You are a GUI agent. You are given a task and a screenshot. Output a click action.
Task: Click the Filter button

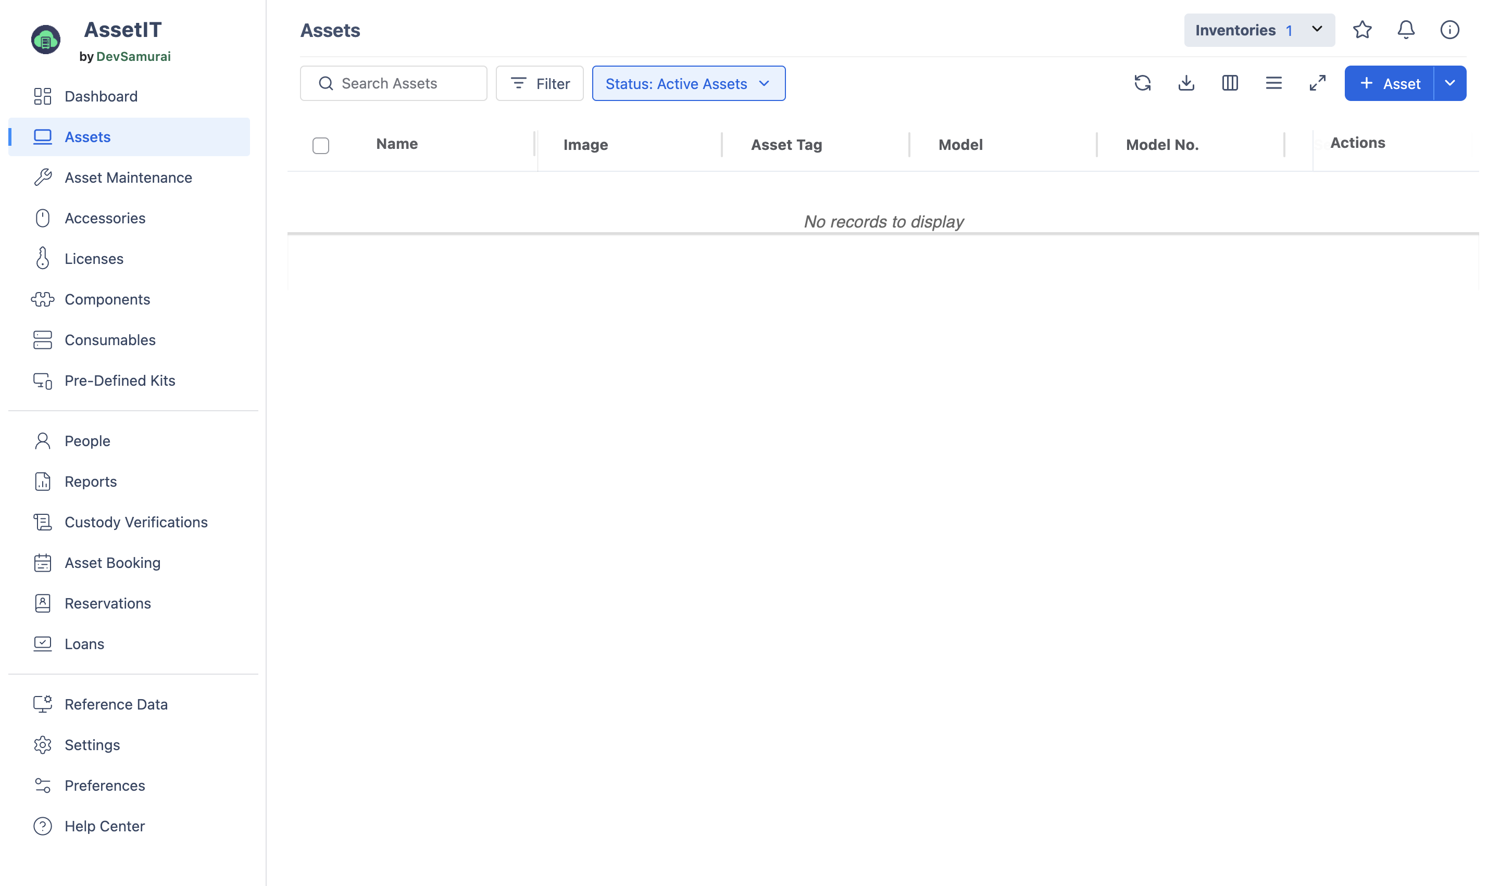point(540,84)
